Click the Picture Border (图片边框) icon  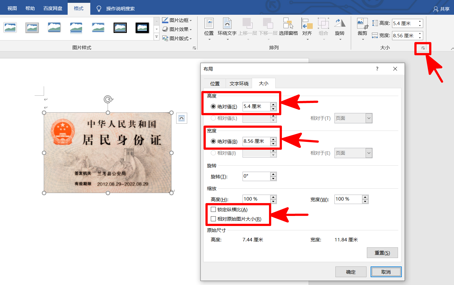click(177, 20)
